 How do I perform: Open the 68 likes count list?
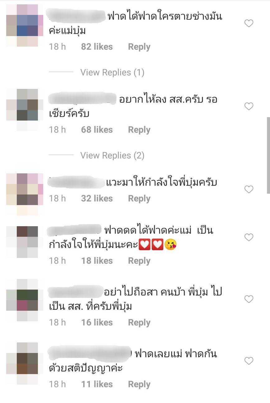click(97, 130)
